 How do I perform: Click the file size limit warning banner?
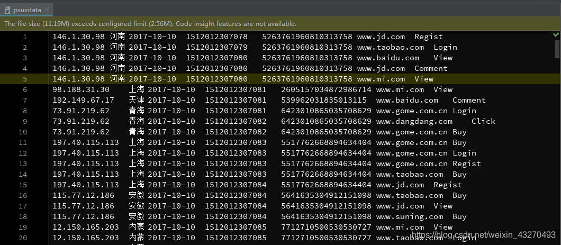pyautogui.click(x=280, y=24)
